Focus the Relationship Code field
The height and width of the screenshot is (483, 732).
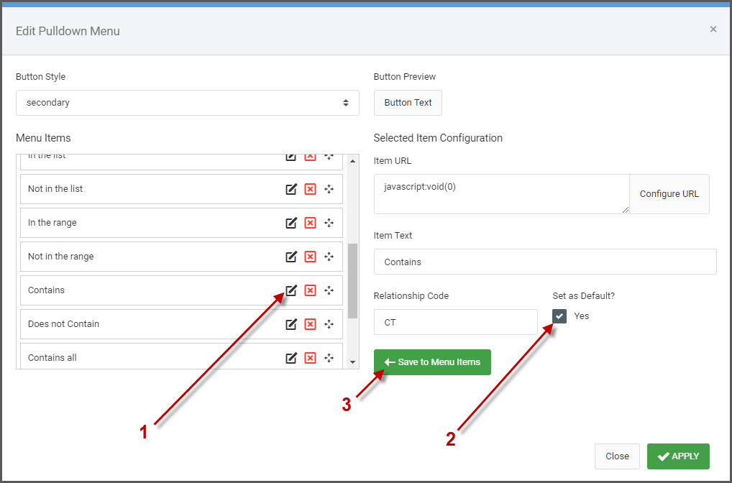click(x=455, y=323)
